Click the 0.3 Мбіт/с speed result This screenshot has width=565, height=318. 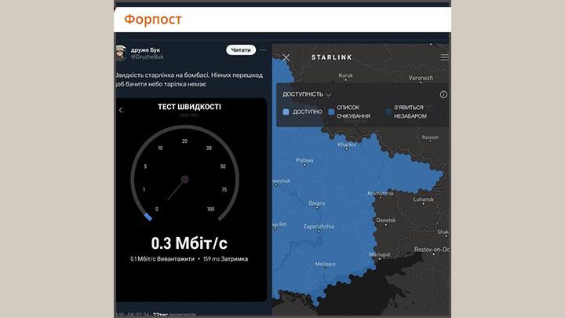point(189,243)
